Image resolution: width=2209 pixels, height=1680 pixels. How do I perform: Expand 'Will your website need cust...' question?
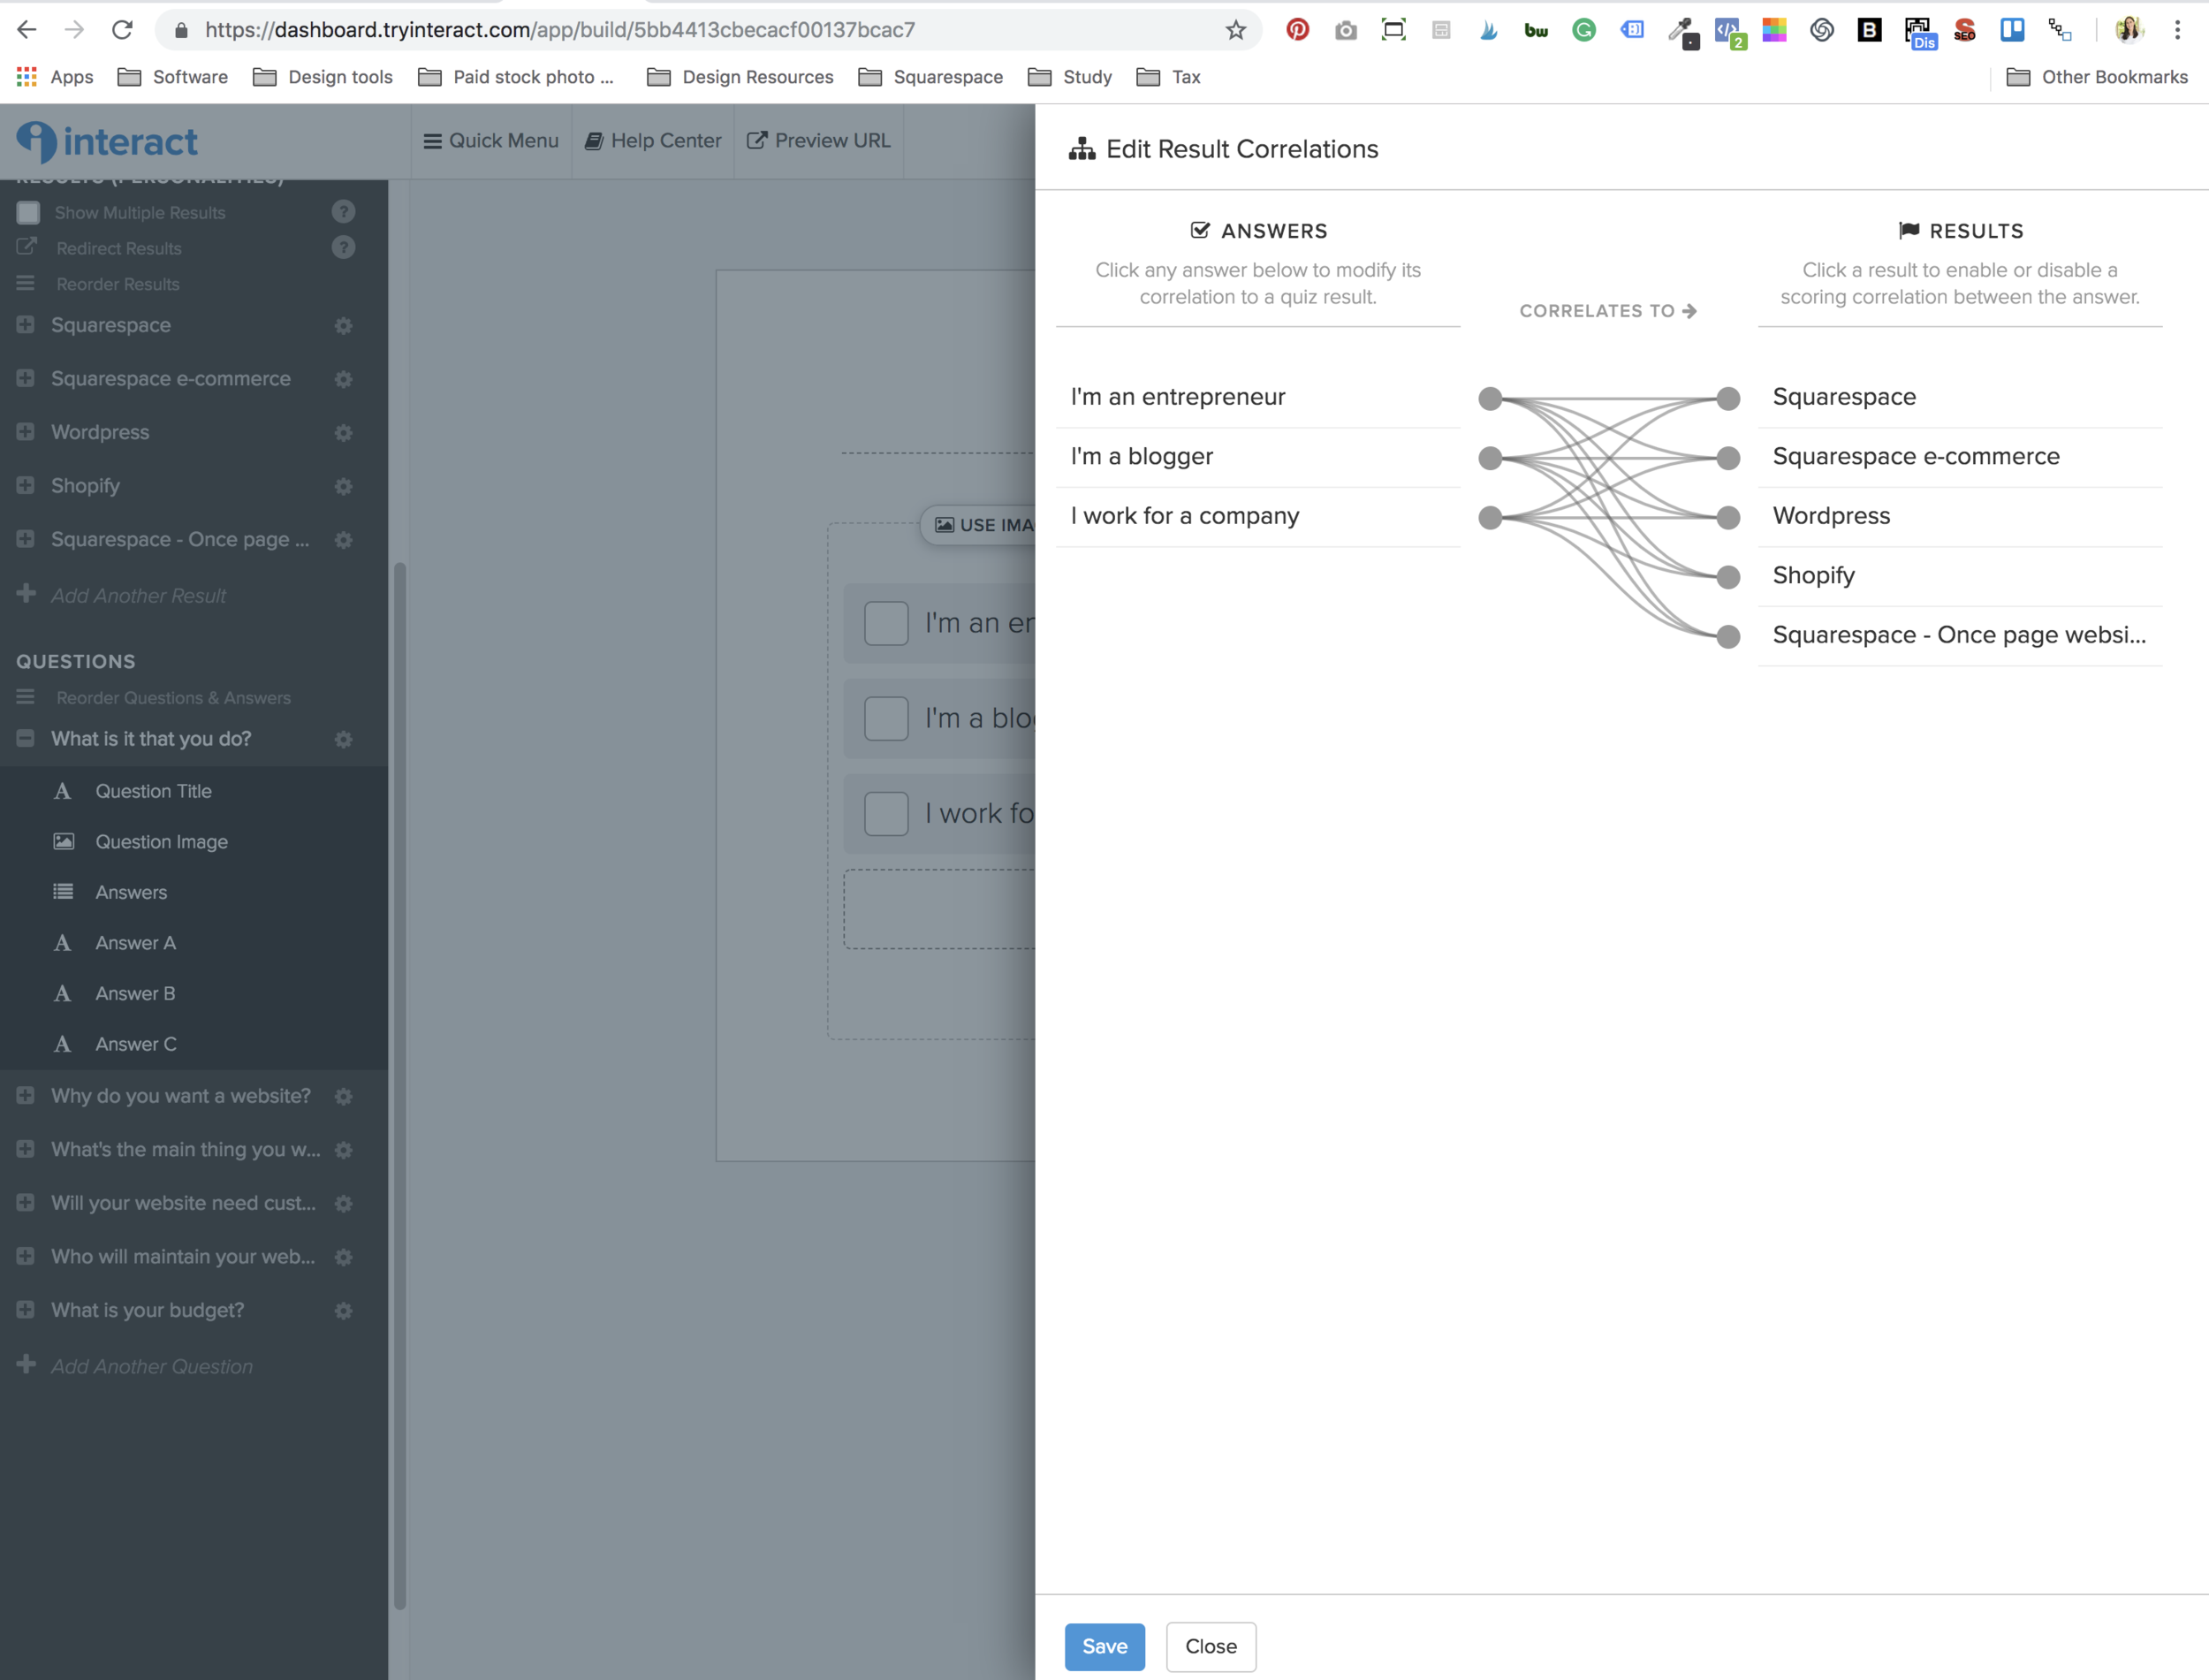(26, 1203)
